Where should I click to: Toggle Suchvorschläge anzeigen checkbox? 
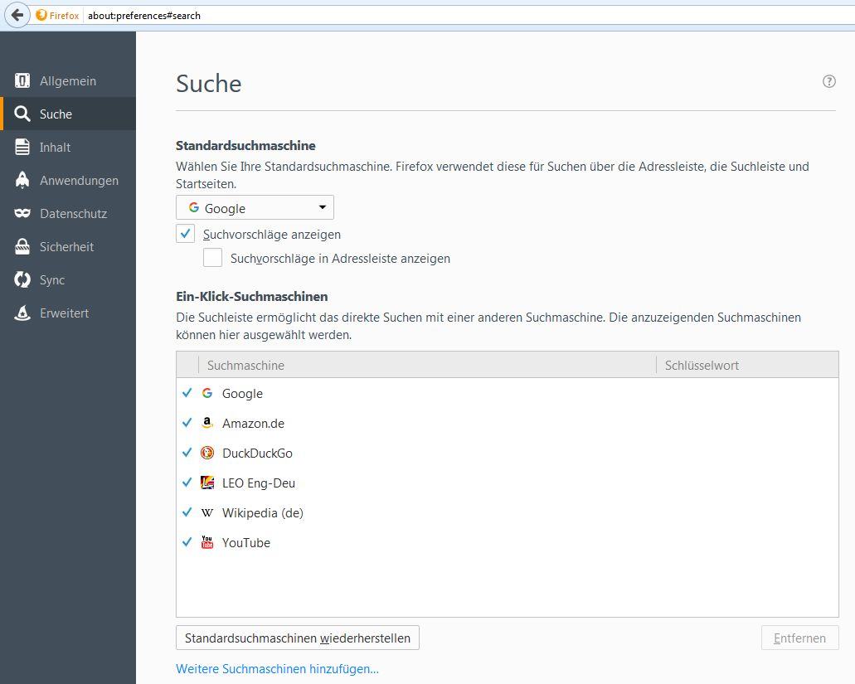(x=186, y=233)
